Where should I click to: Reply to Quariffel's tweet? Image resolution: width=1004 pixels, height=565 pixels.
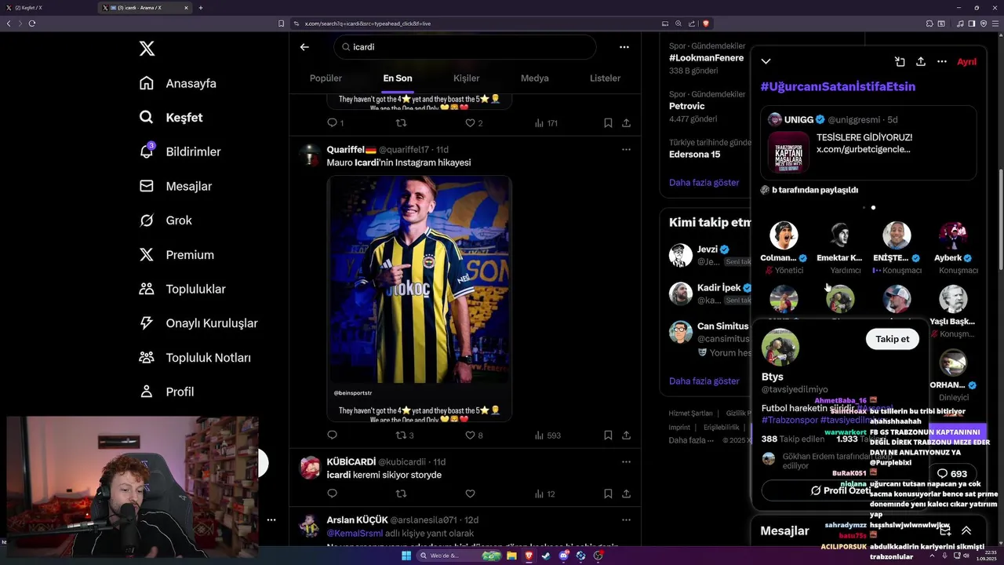point(332,435)
